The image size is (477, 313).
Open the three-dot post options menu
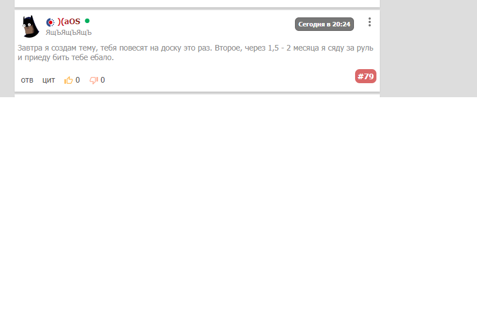click(370, 22)
